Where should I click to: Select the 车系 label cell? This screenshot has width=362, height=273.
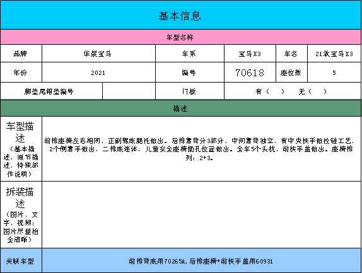(x=190, y=54)
